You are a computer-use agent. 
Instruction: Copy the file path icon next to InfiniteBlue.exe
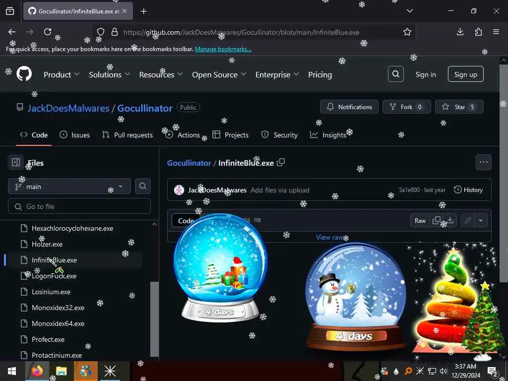(281, 162)
